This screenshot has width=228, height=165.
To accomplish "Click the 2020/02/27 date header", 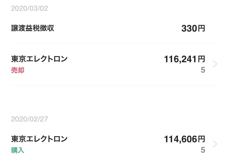I will click(29, 119).
